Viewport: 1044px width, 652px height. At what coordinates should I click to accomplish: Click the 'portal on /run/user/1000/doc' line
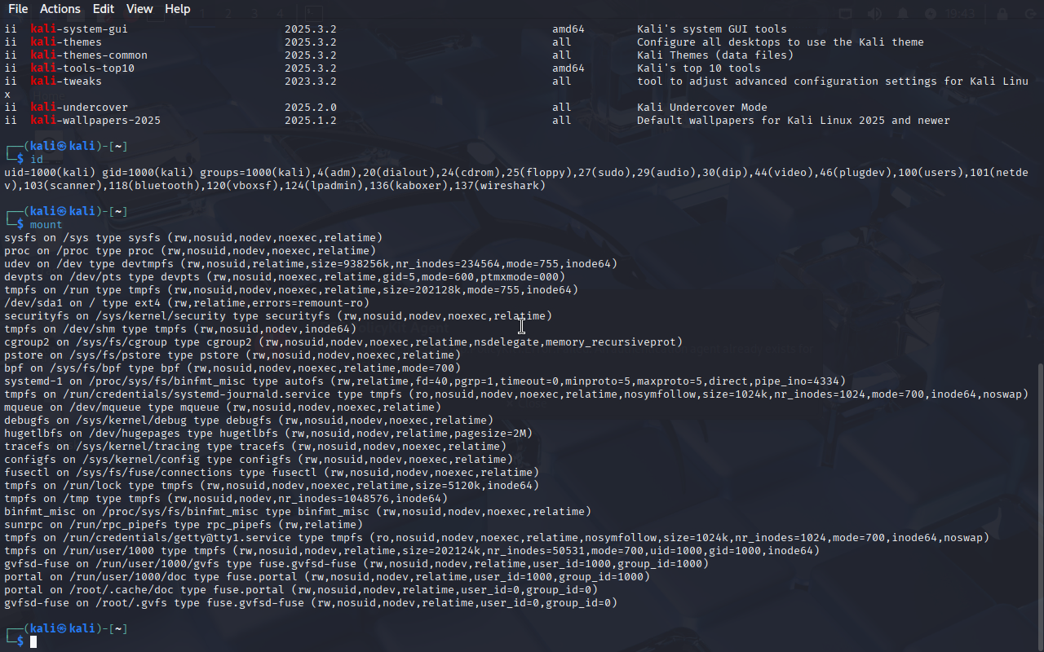click(x=327, y=576)
